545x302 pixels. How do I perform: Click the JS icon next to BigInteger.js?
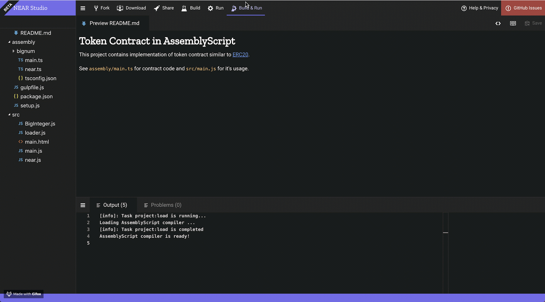pyautogui.click(x=21, y=124)
